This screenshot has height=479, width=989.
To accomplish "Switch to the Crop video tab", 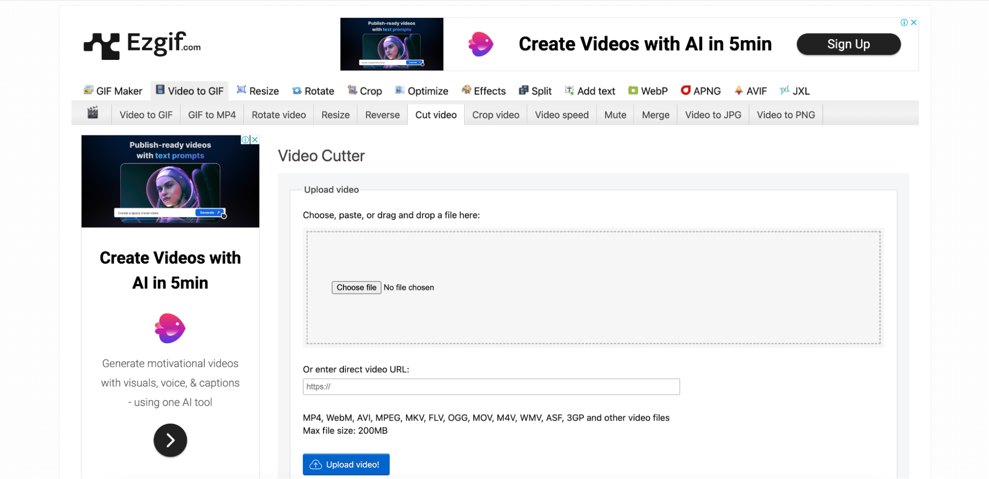I will click(x=495, y=115).
